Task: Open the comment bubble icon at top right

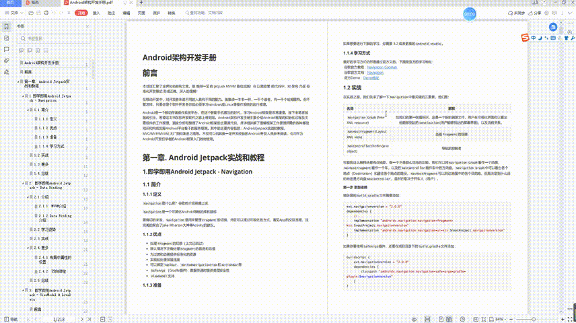Action: (x=554, y=13)
